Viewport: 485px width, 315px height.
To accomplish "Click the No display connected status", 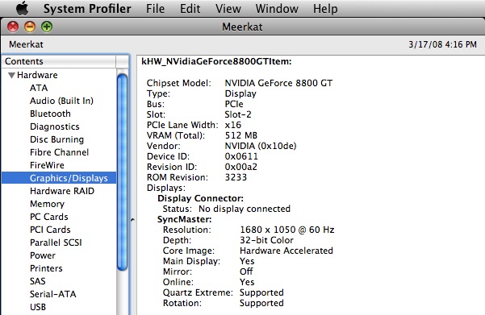I will point(245,209).
